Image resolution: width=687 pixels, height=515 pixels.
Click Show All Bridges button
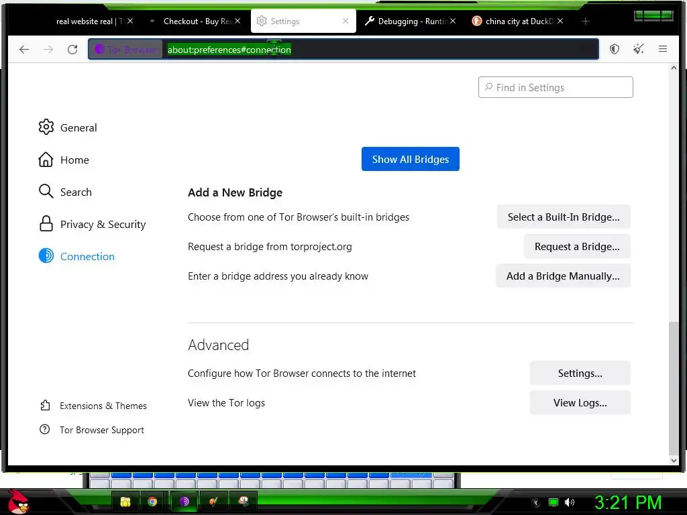411,159
